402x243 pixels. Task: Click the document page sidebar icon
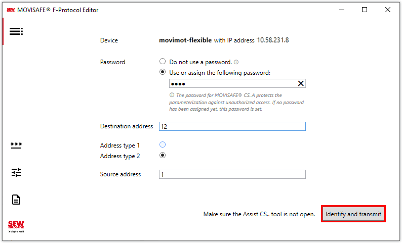[x=16, y=200]
